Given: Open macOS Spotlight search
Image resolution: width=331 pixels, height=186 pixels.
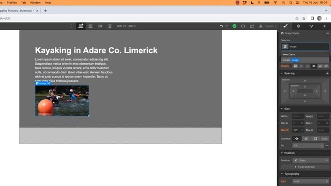Looking at the screenshot, I should point(291,3).
